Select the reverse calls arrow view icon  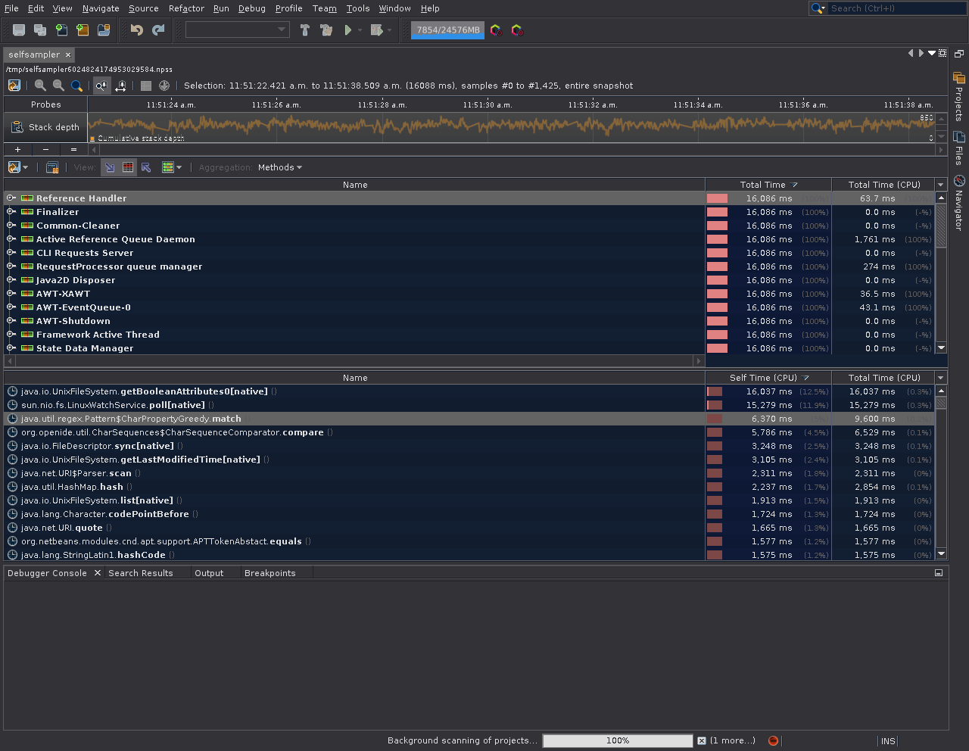pos(145,167)
